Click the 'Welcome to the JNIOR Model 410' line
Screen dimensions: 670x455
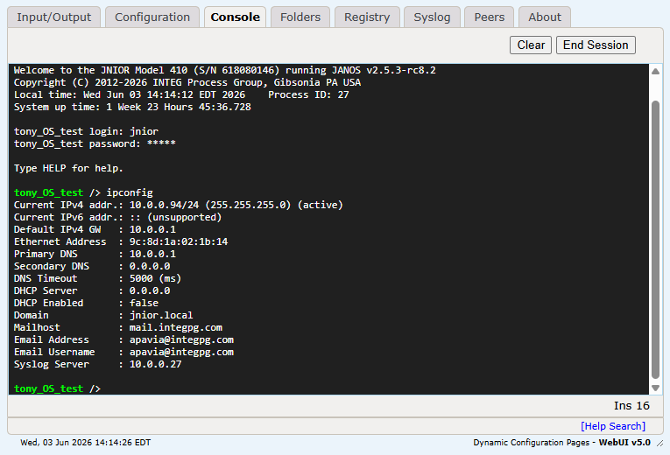(x=225, y=70)
